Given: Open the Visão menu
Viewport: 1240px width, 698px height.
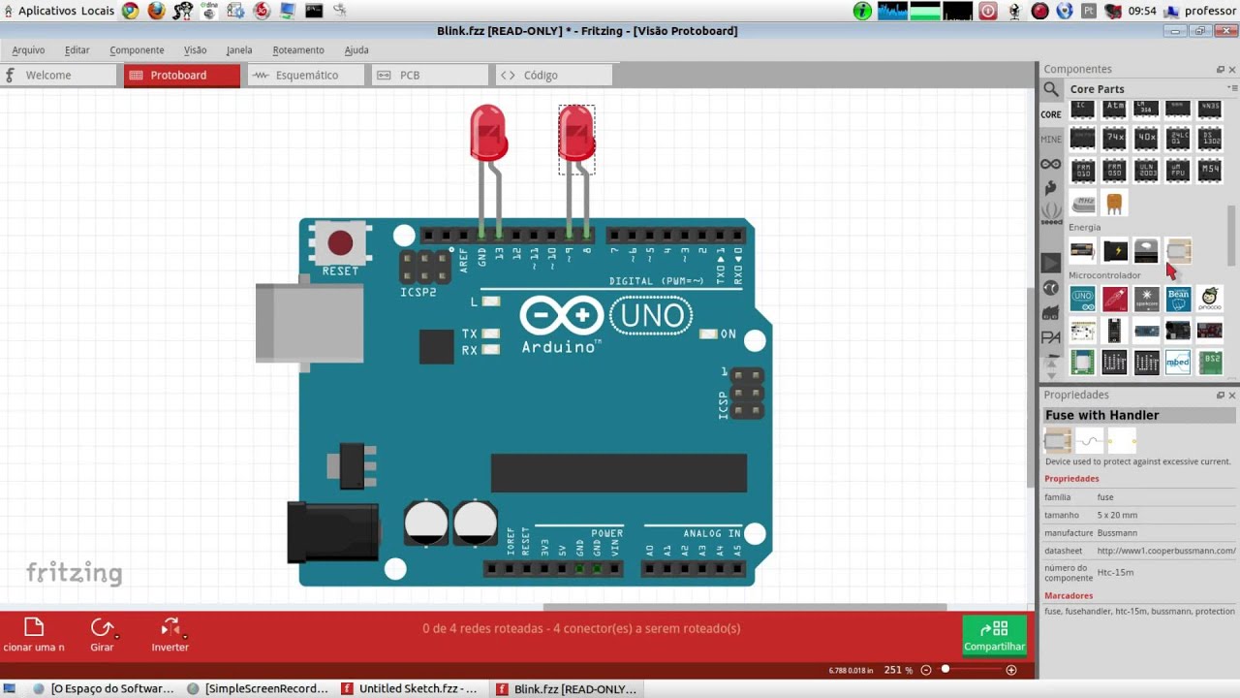Looking at the screenshot, I should click(195, 50).
